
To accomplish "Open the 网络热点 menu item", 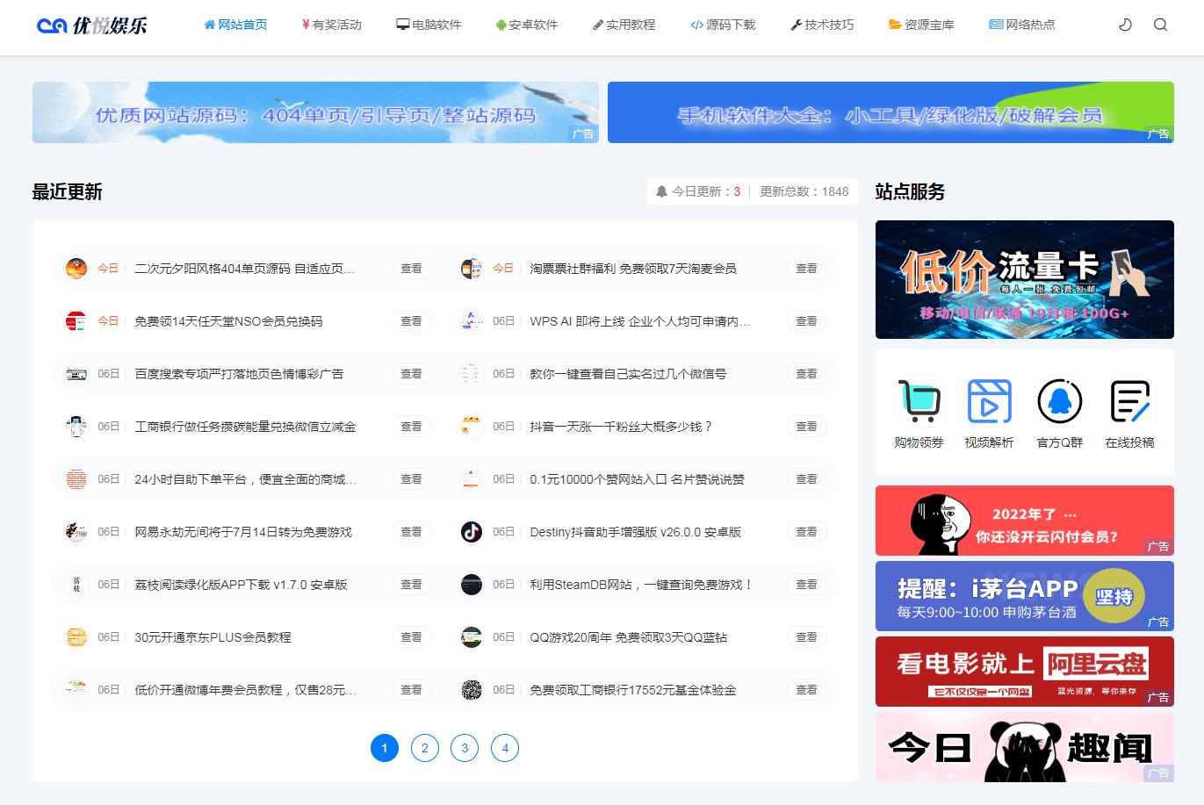I will [1022, 25].
